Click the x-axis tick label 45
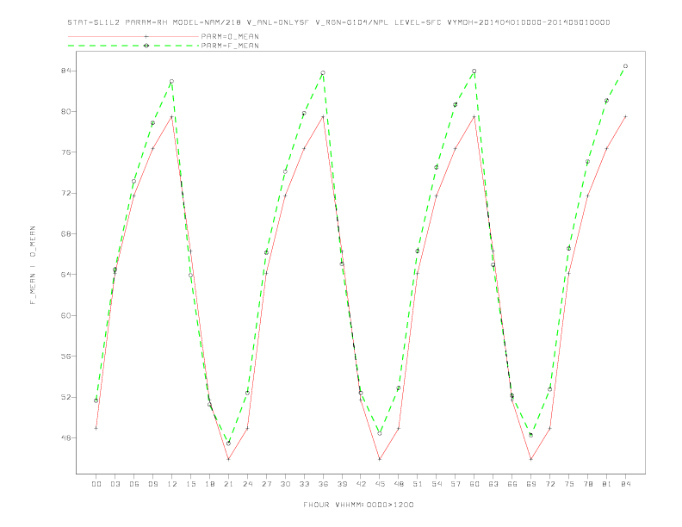This screenshot has width=682, height=527. click(x=380, y=484)
